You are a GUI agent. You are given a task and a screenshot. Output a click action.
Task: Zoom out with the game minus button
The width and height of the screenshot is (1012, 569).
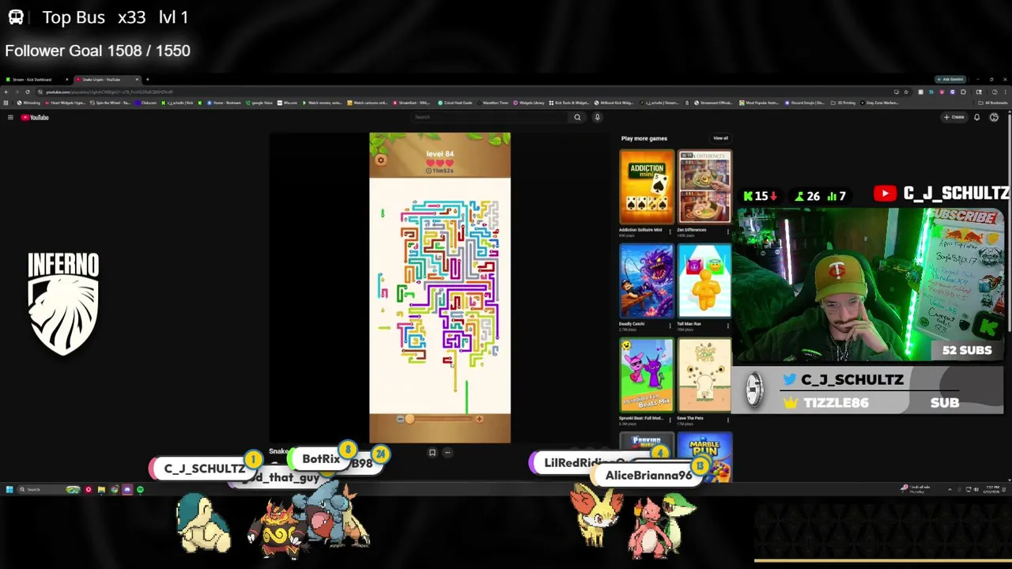click(400, 419)
